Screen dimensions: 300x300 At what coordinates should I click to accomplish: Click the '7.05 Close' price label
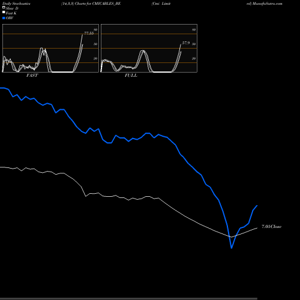pos(272,227)
